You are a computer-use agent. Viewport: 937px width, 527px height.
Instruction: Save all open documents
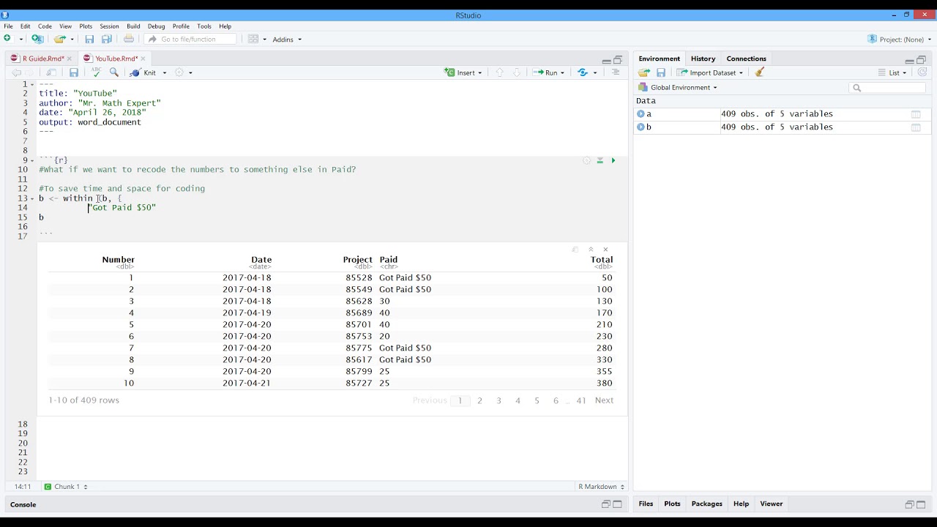[107, 39]
